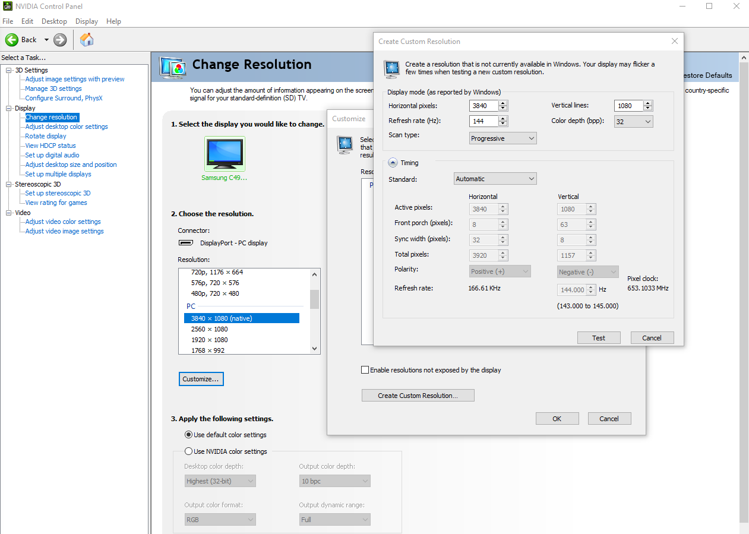Open Set up stereoscopic 3D

coord(58,193)
